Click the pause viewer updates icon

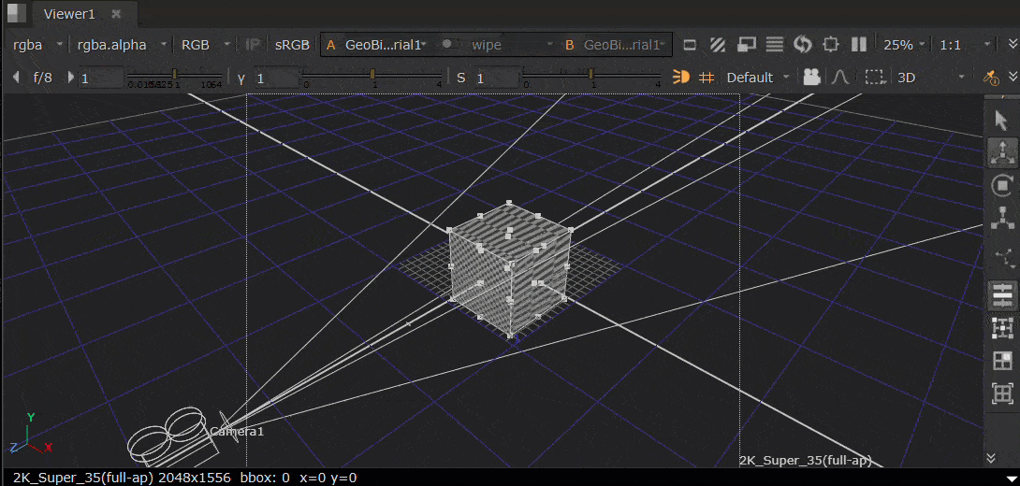(x=859, y=44)
